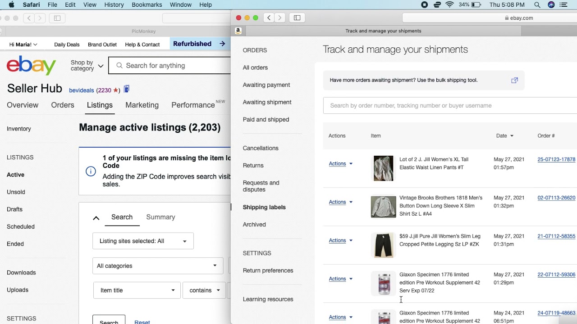Screen dimensions: 577x324
Task: Open order 22-07112-59306 link
Action: click(x=556, y=274)
